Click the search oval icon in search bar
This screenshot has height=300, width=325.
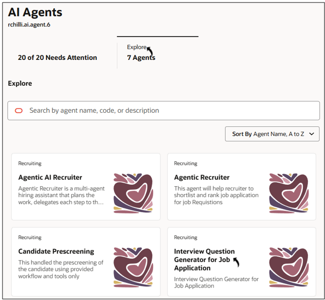pyautogui.click(x=19, y=111)
